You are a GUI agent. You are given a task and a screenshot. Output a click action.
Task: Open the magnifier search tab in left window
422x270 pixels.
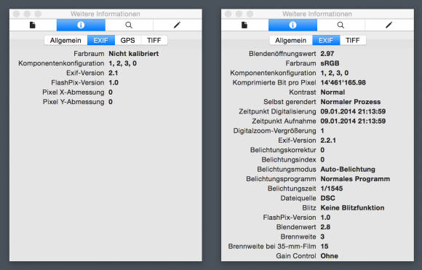[x=129, y=25]
